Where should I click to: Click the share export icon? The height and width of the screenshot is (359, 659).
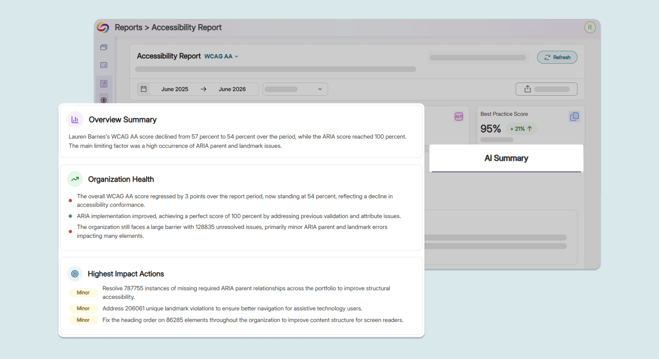[528, 89]
